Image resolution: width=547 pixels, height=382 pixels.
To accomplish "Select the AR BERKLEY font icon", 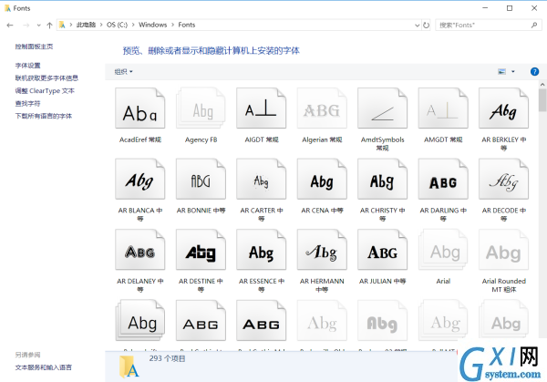I will 504,108.
